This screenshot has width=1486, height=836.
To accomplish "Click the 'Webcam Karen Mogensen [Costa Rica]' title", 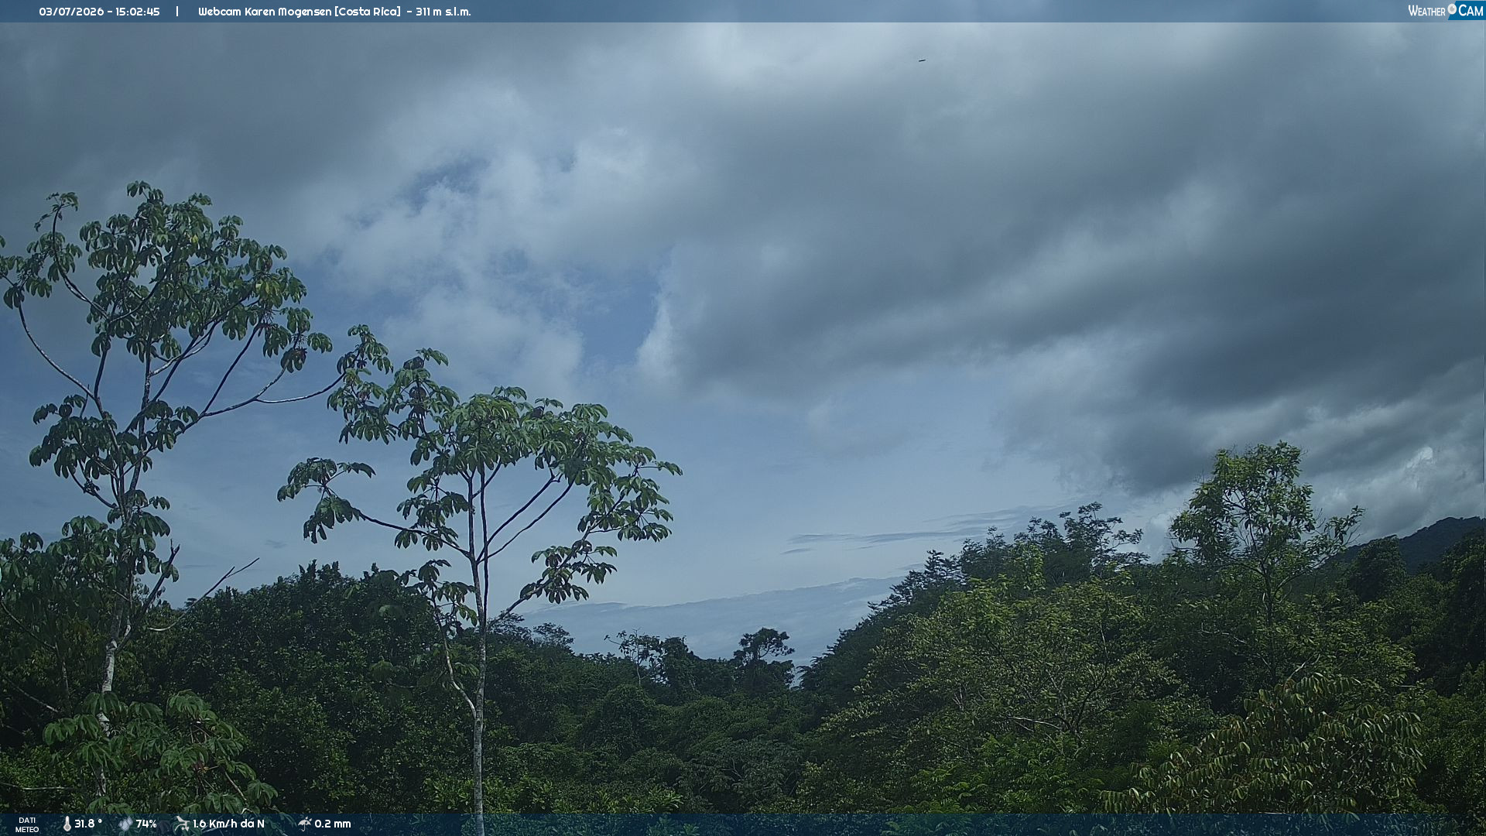I will pyautogui.click(x=300, y=12).
